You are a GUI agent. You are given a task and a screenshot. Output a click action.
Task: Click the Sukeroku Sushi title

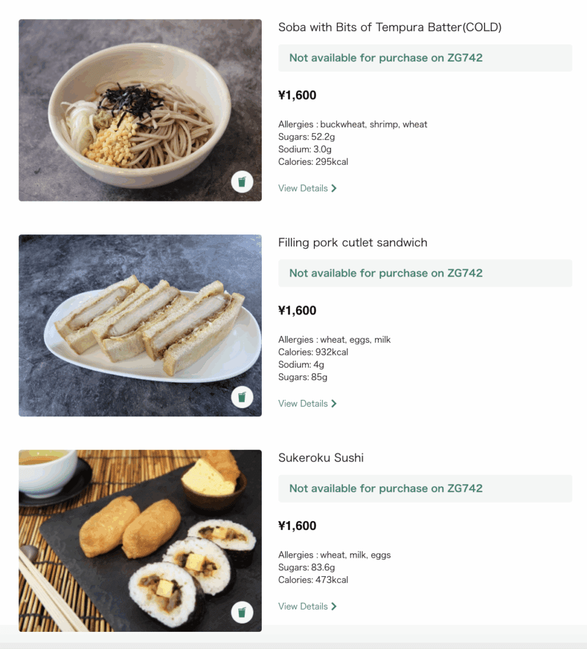pyautogui.click(x=321, y=458)
